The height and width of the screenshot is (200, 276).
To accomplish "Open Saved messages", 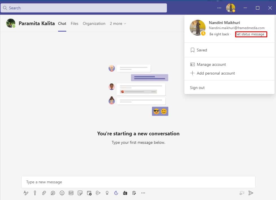I will click(x=201, y=50).
